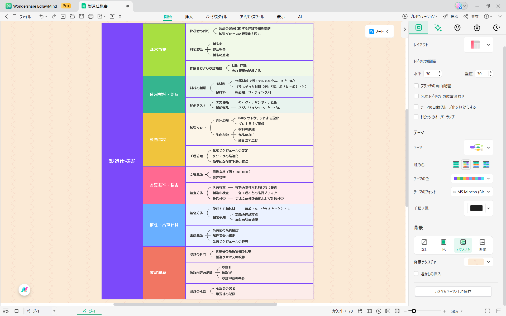Open プレゼンテーション dropdown
This screenshot has height=316, width=506.
tap(420, 16)
